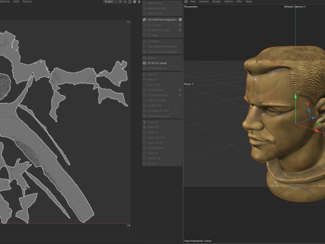Click Start Interactive Mapping command

(162, 47)
